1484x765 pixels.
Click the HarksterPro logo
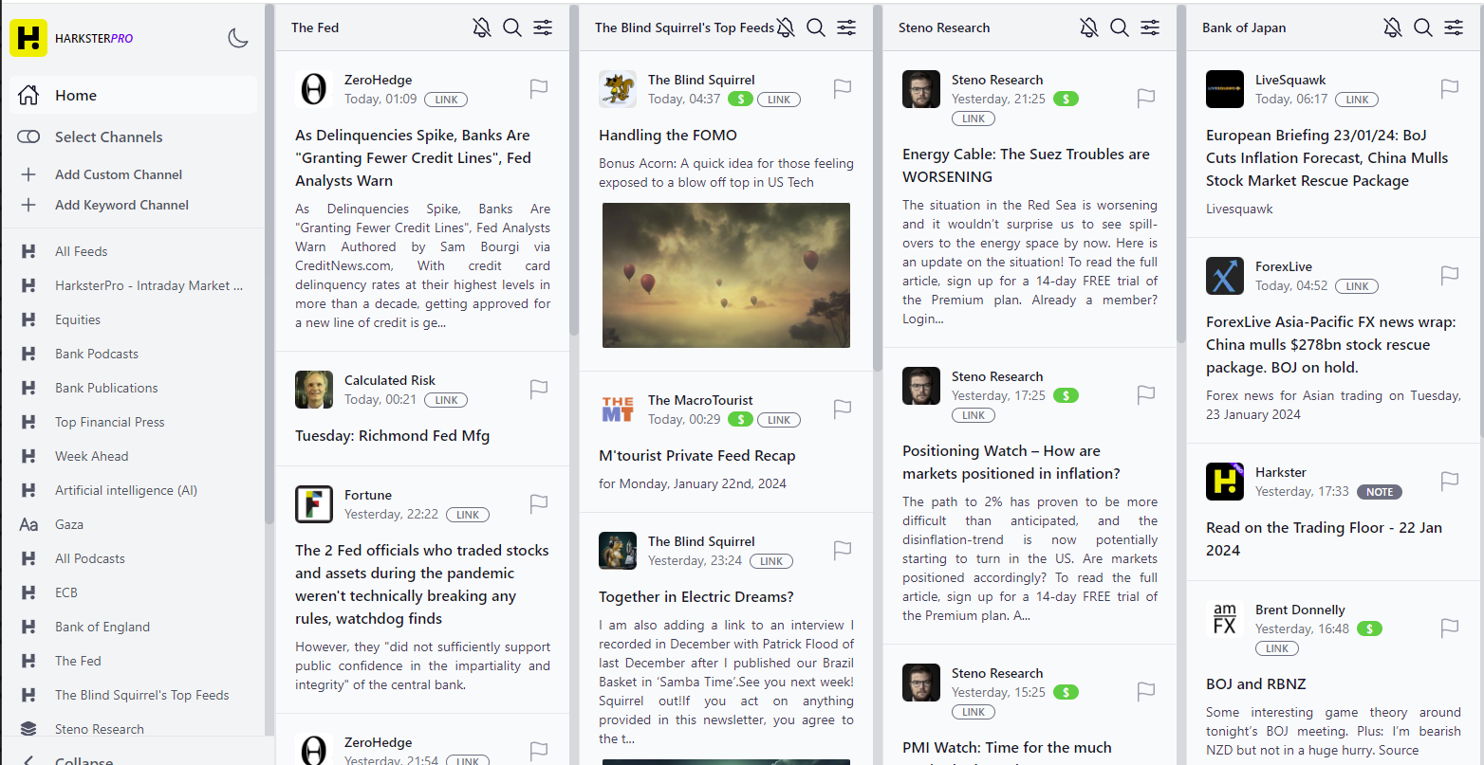[28, 38]
